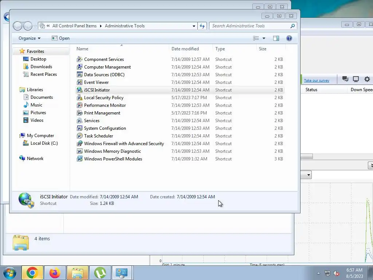Image resolution: width=373 pixels, height=280 pixels.
Task: Click the Windows Memory Diagnostic icon
Action: (x=79, y=151)
